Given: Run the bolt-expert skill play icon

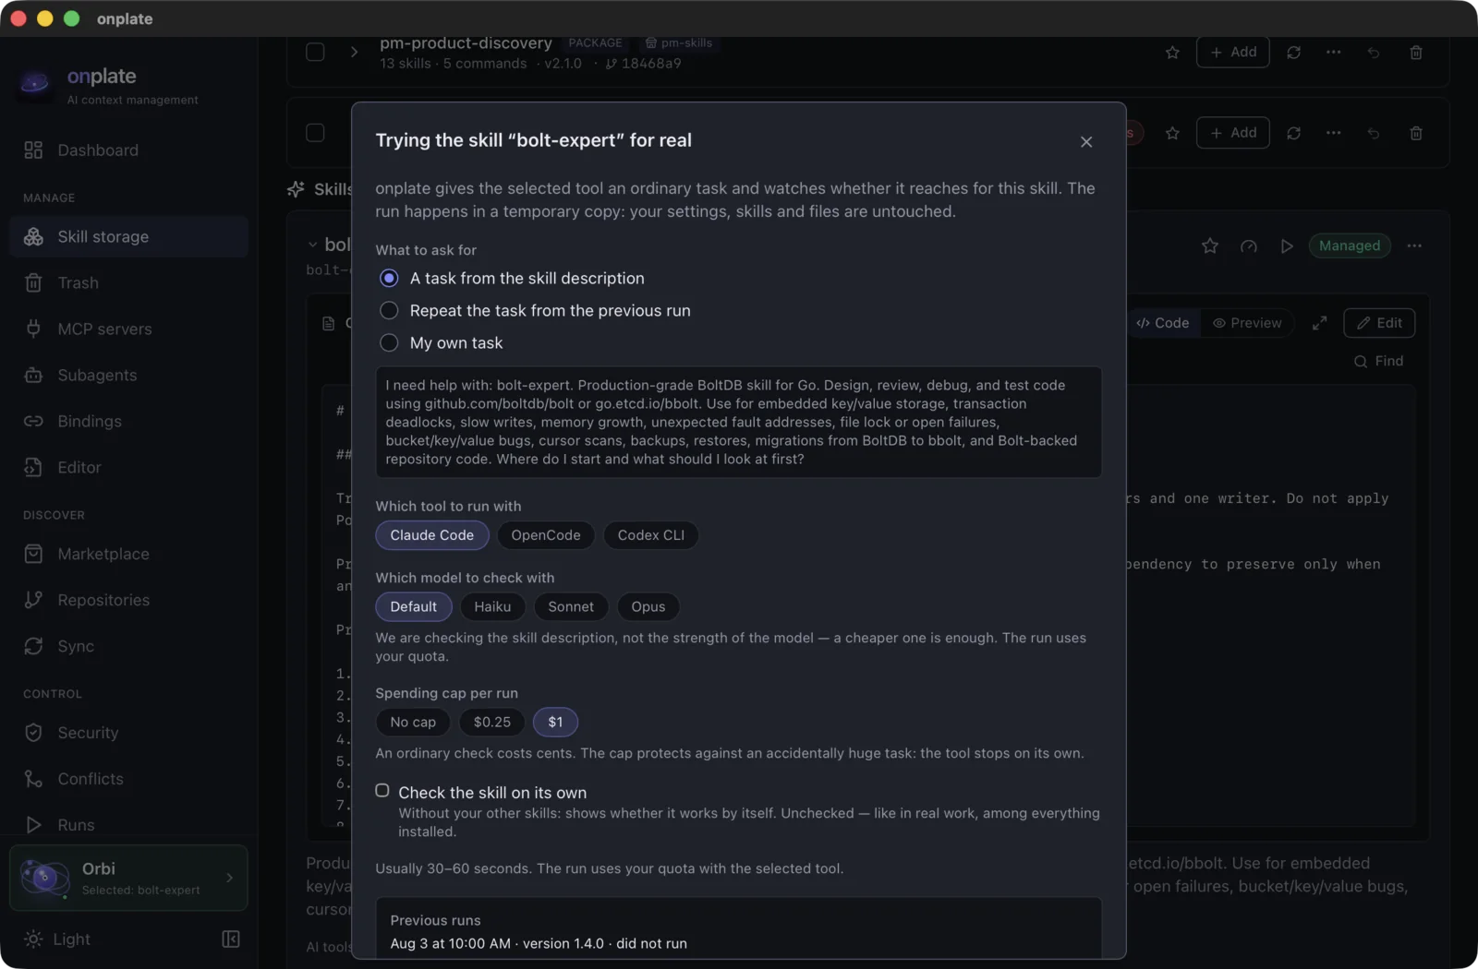Looking at the screenshot, I should point(1286,246).
